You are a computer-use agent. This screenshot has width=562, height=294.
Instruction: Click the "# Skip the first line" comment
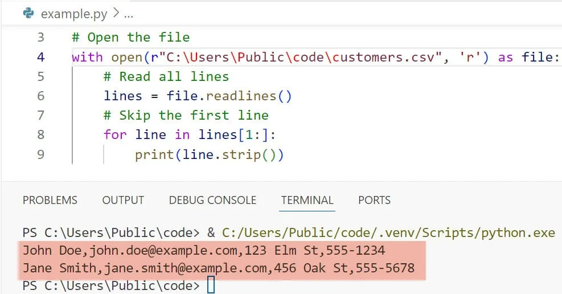coord(186,115)
